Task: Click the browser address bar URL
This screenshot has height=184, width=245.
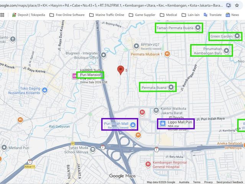Action: [111, 5]
